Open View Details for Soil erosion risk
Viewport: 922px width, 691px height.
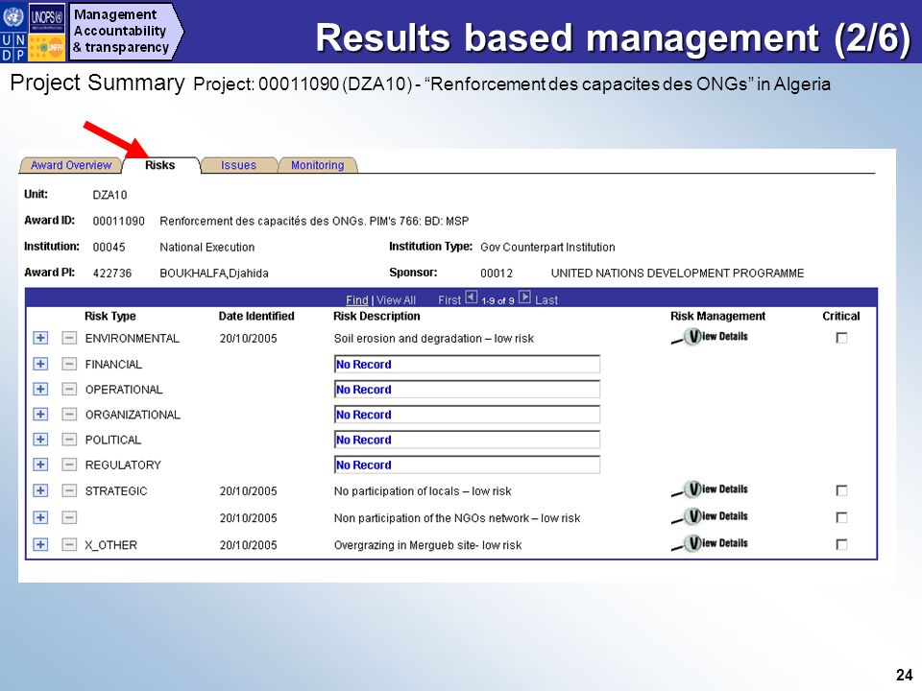(710, 337)
